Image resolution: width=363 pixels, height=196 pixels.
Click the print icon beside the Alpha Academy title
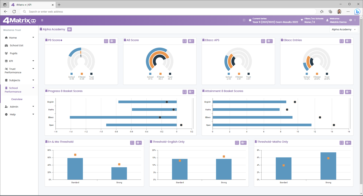(70, 29)
